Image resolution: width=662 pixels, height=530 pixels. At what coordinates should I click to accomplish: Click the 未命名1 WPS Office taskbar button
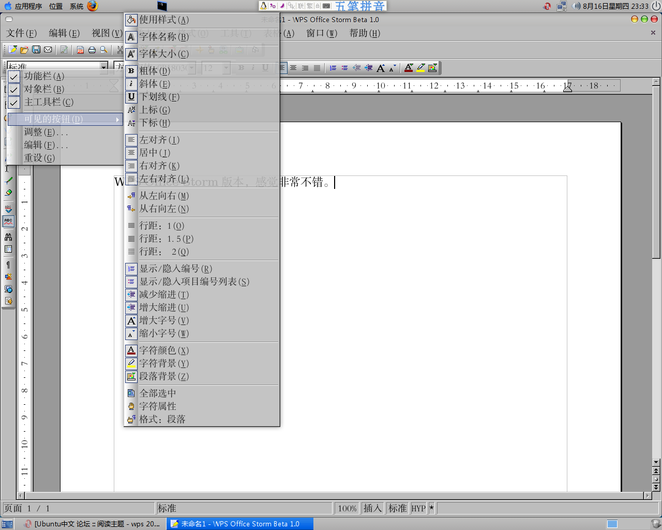(x=240, y=524)
